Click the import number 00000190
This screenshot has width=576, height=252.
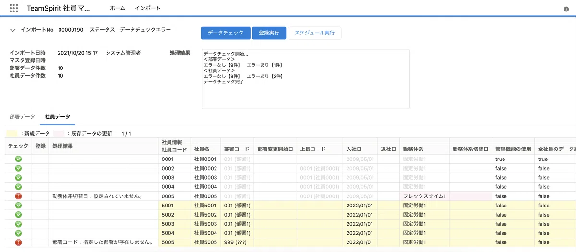pos(71,30)
